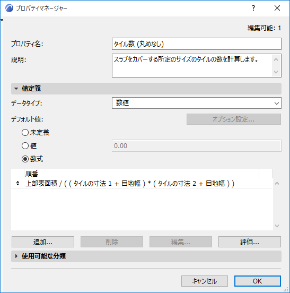Click the resize grip at bottom-right corner
Screen dimensions: 290x293
pos(286,289)
